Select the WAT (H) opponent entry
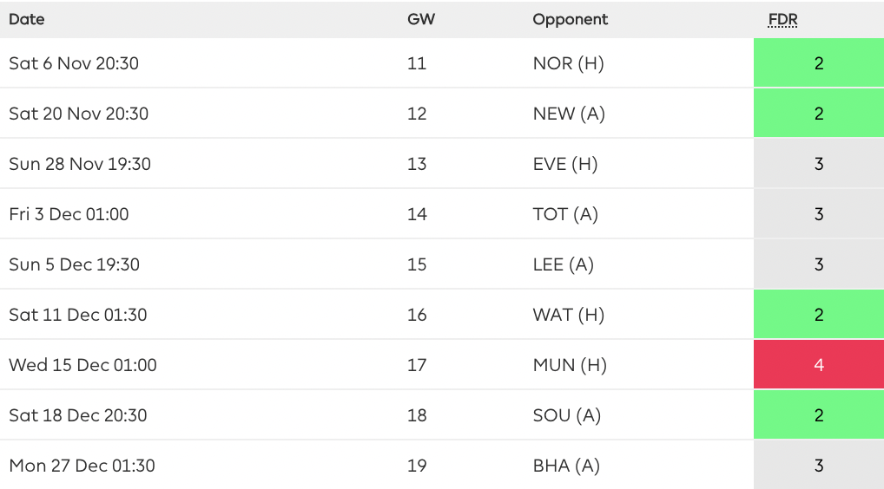The width and height of the screenshot is (884, 489). [568, 315]
